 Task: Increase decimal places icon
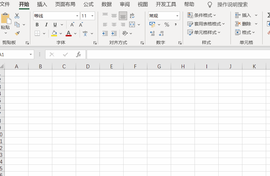pos(152,33)
